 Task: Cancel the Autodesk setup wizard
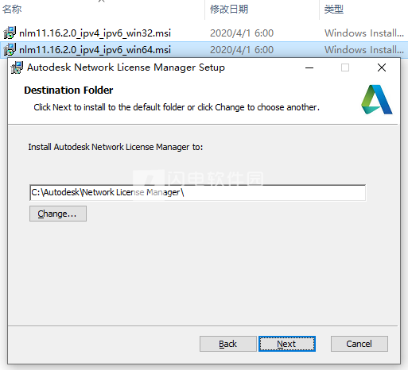(359, 344)
